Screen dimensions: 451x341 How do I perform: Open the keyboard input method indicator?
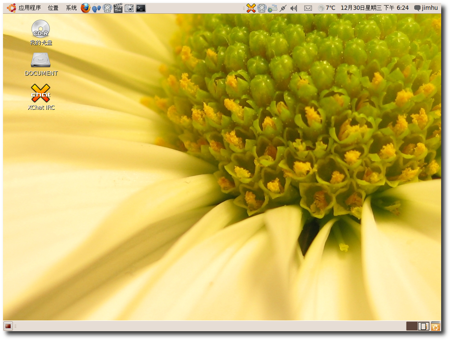click(x=273, y=8)
